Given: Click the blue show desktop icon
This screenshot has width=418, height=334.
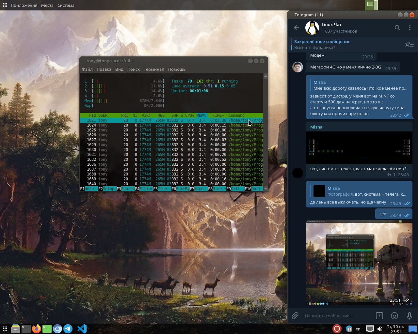Looking at the screenshot, I should point(413,329).
